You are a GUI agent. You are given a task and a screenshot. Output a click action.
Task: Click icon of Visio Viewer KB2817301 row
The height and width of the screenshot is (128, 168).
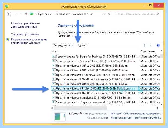pyautogui.click(x=54, y=75)
